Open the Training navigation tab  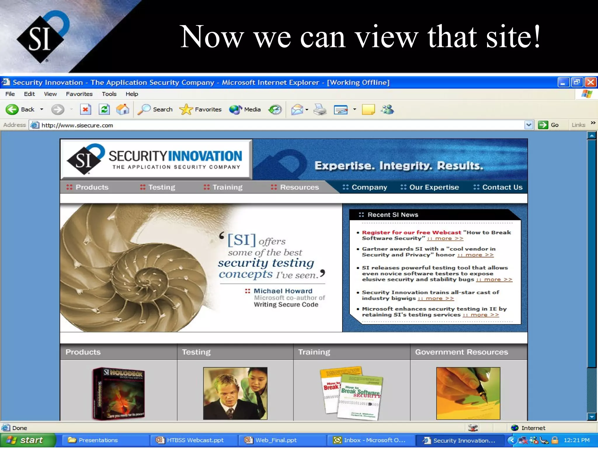223,187
